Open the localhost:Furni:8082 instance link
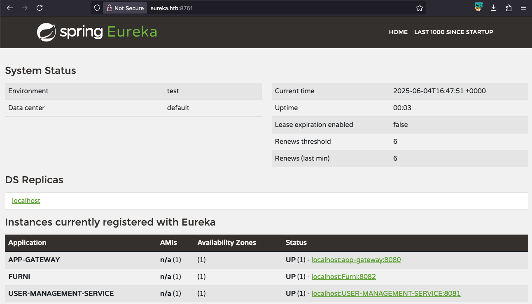Image resolution: width=532 pixels, height=304 pixels. coord(343,276)
